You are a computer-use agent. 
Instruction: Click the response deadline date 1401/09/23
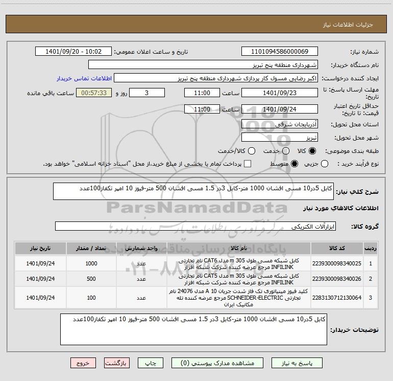280,93
